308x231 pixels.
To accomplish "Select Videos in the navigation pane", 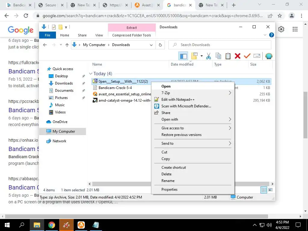I will pyautogui.click(x=60, y=112).
